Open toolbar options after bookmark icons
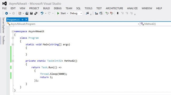171x95 pixels. pos(135,14)
